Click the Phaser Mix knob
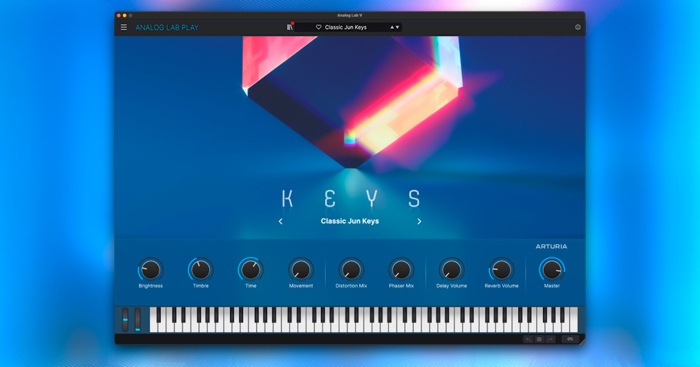 [401, 270]
